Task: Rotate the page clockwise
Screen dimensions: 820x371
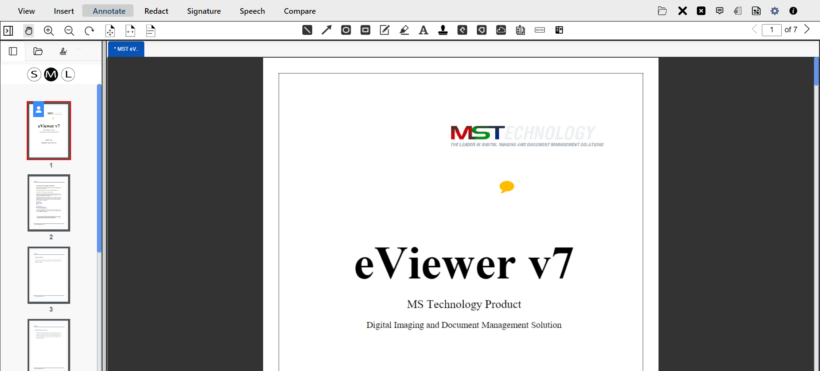Action: 89,31
